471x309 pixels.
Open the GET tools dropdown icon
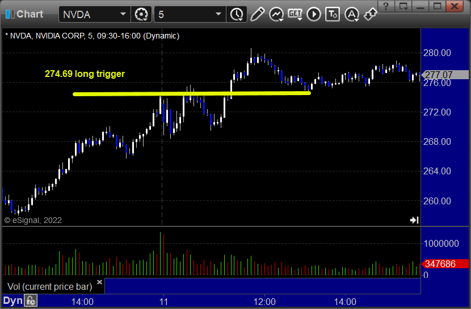295,14
